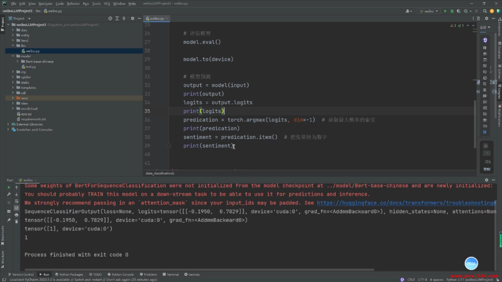This screenshot has height=282, width=502.
Task: Toggle pin tab in Run panel
Action: [x=9, y=220]
